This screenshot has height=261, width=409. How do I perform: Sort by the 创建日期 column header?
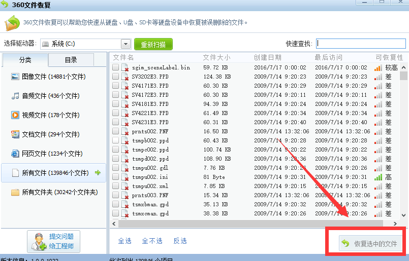(x=268, y=57)
